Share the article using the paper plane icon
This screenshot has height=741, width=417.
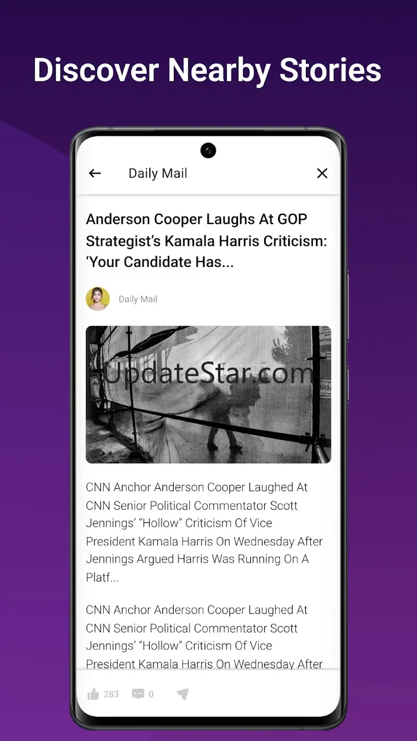click(x=183, y=694)
